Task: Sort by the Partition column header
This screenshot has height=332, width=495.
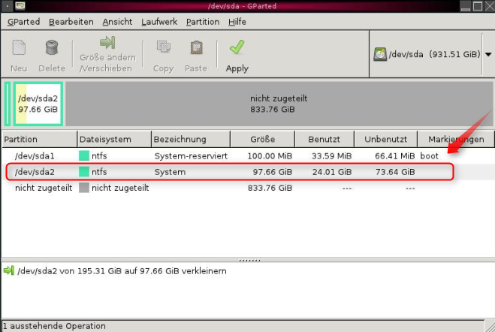Action: point(40,139)
